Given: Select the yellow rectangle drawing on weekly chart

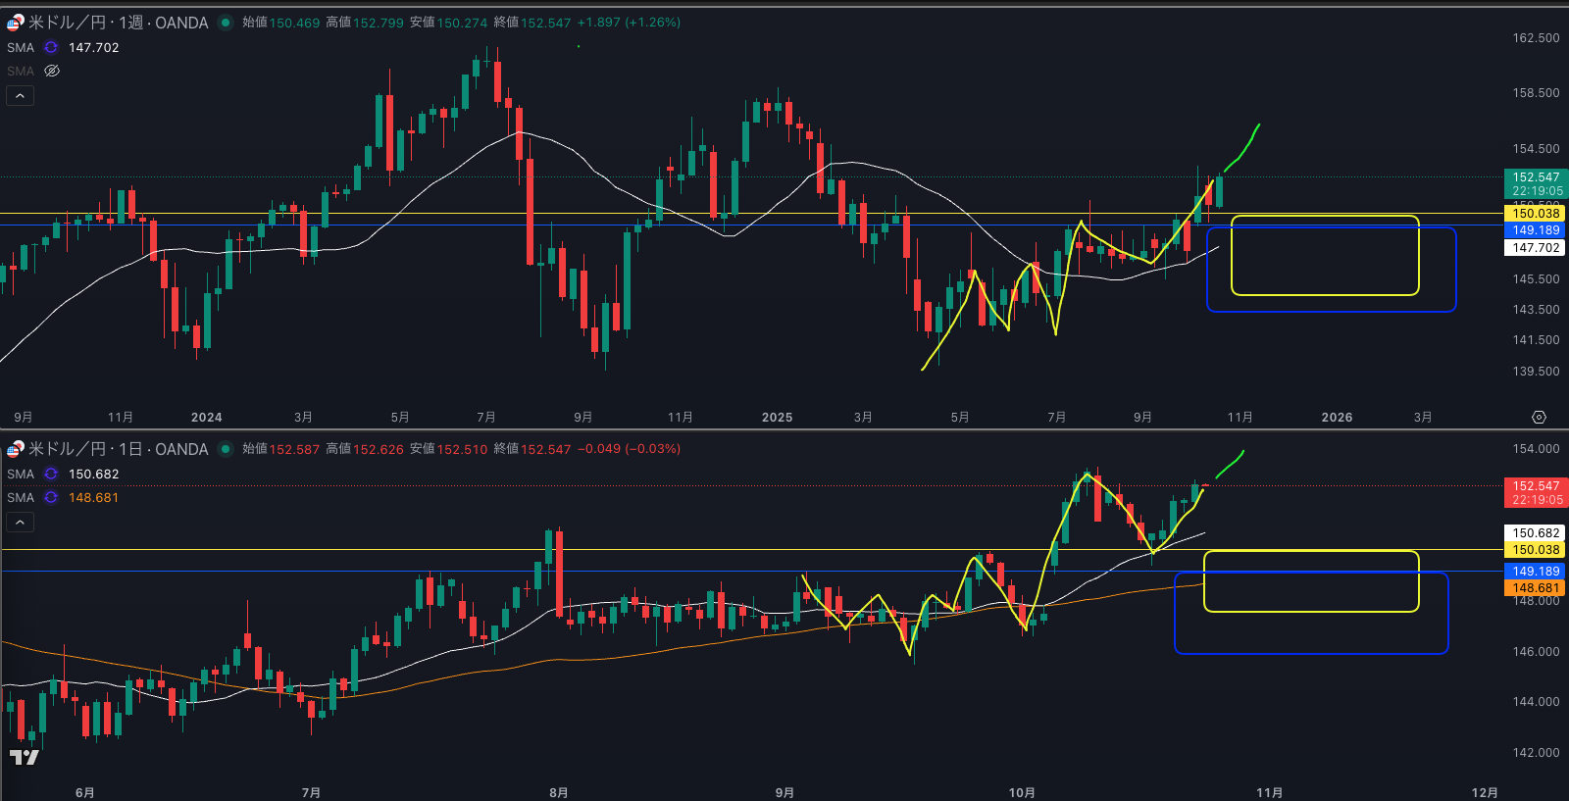Looking at the screenshot, I should pos(1324,217).
